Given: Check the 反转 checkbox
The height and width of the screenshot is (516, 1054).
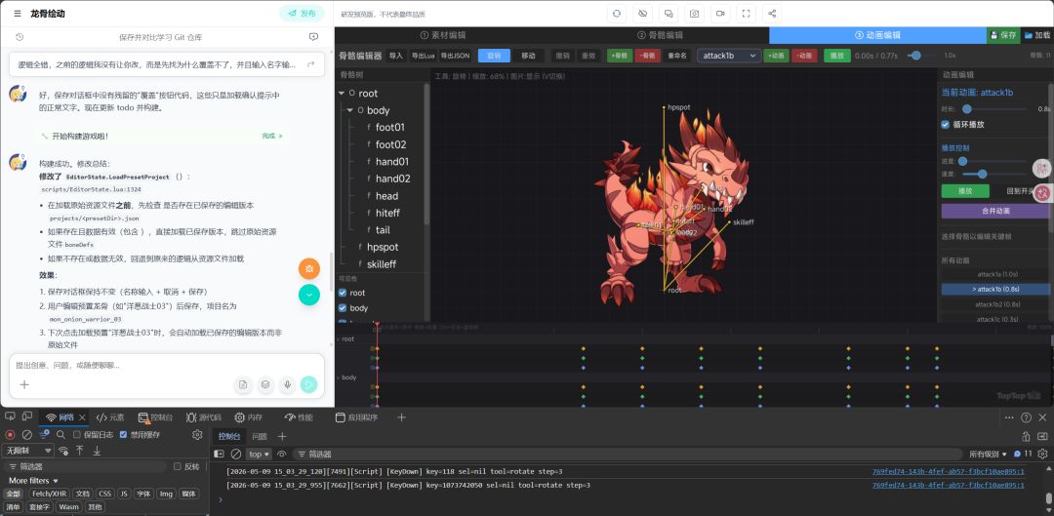Looking at the screenshot, I should (x=178, y=466).
